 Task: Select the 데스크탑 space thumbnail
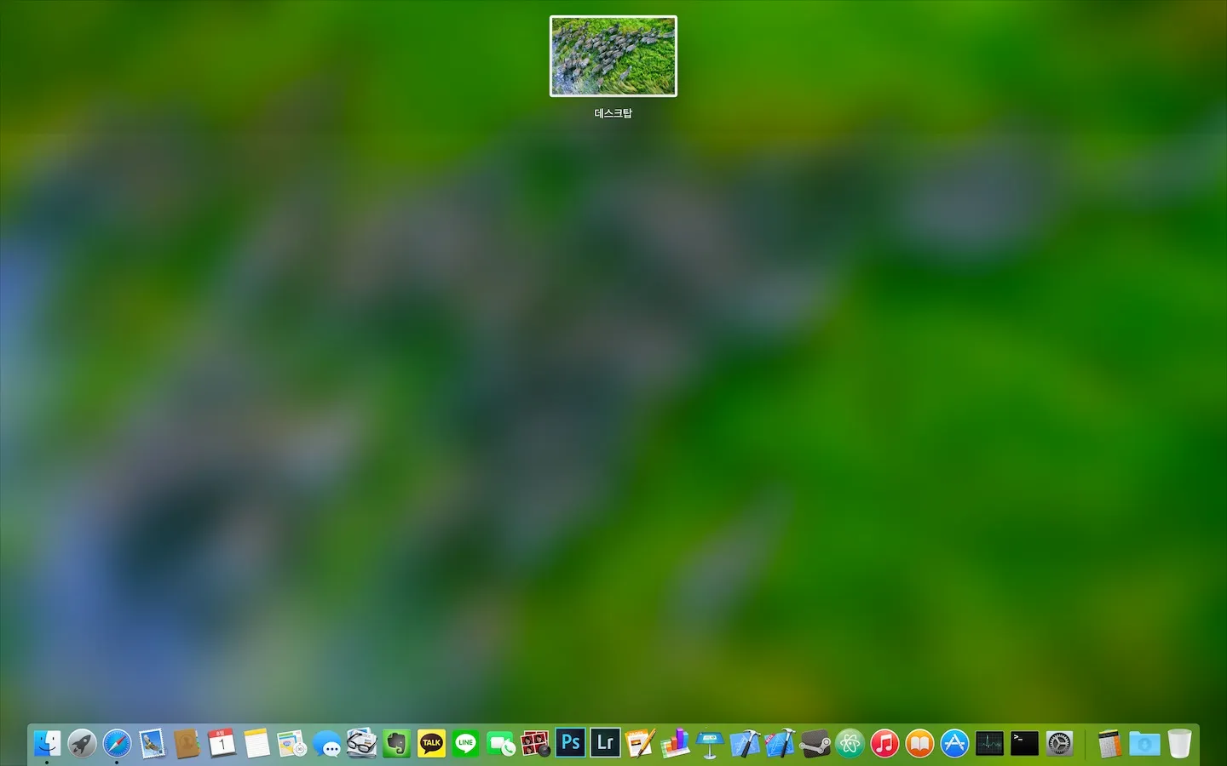(613, 55)
